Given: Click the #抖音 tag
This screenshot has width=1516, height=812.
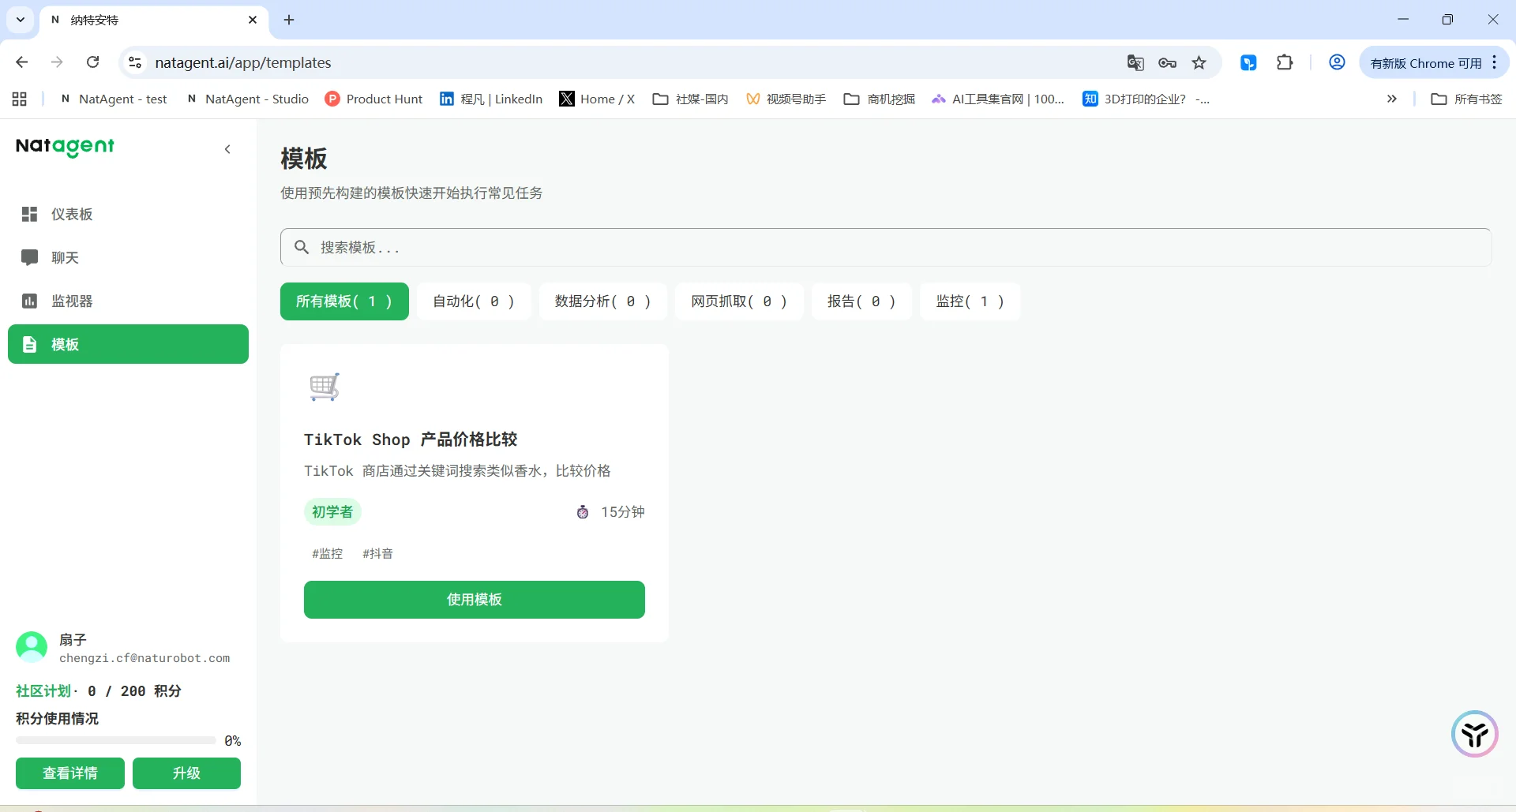Looking at the screenshot, I should point(377,554).
